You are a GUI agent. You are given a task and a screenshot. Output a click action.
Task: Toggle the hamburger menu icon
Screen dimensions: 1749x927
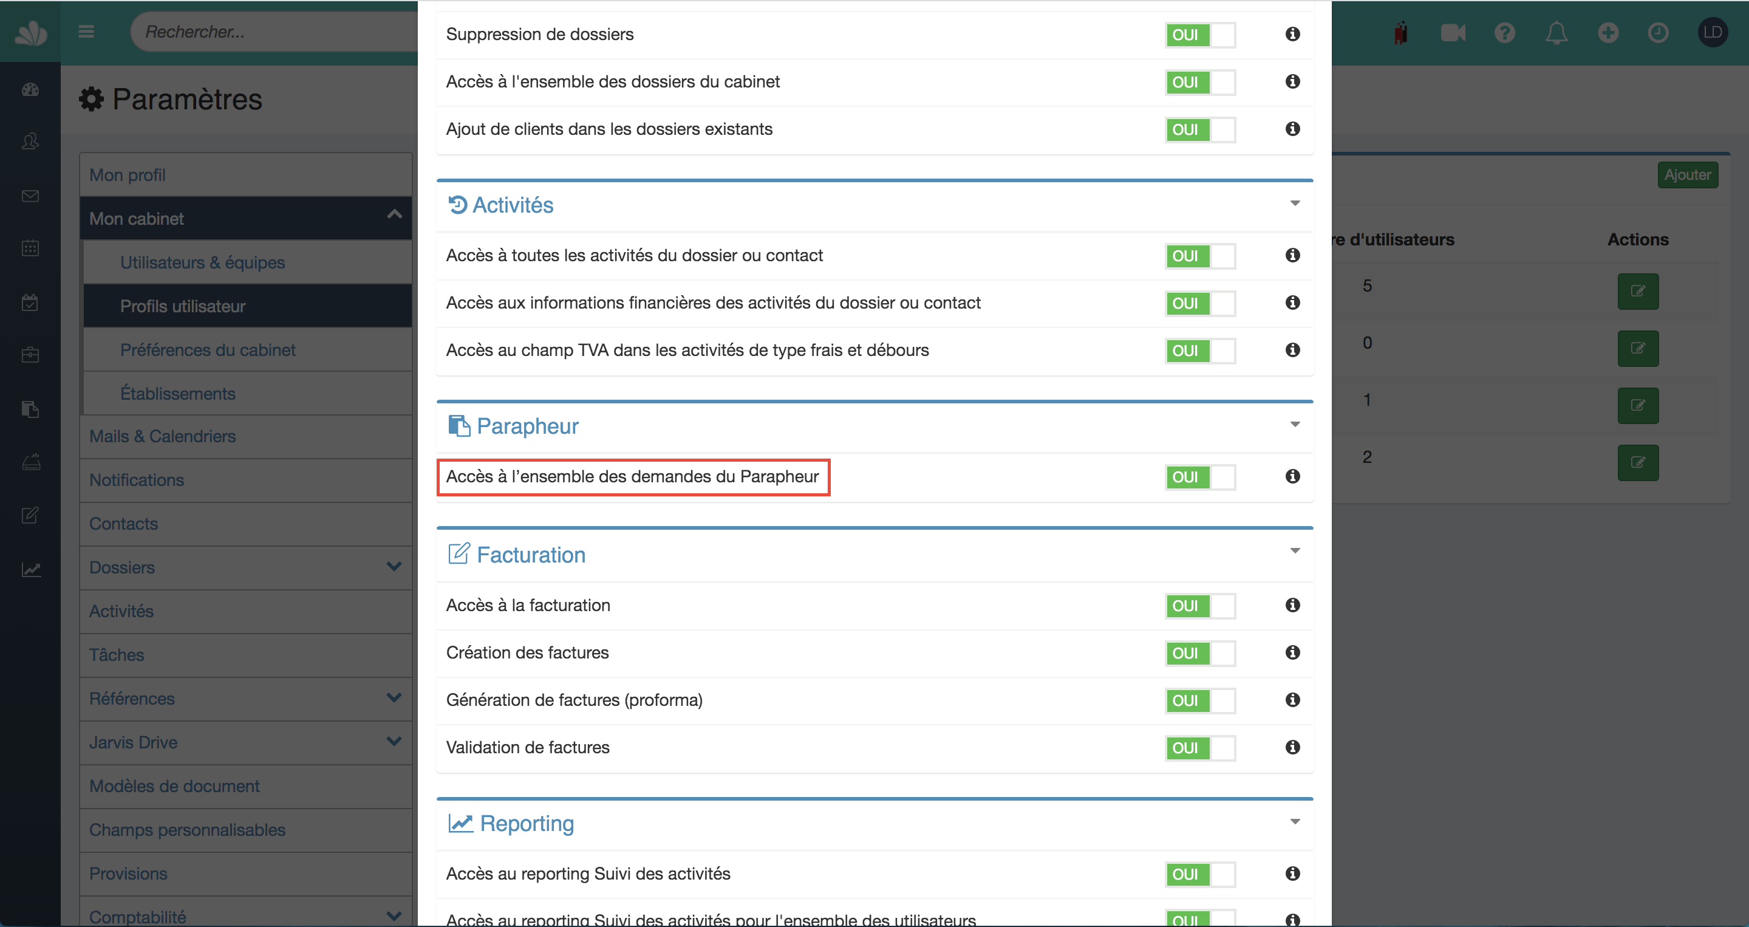(86, 31)
